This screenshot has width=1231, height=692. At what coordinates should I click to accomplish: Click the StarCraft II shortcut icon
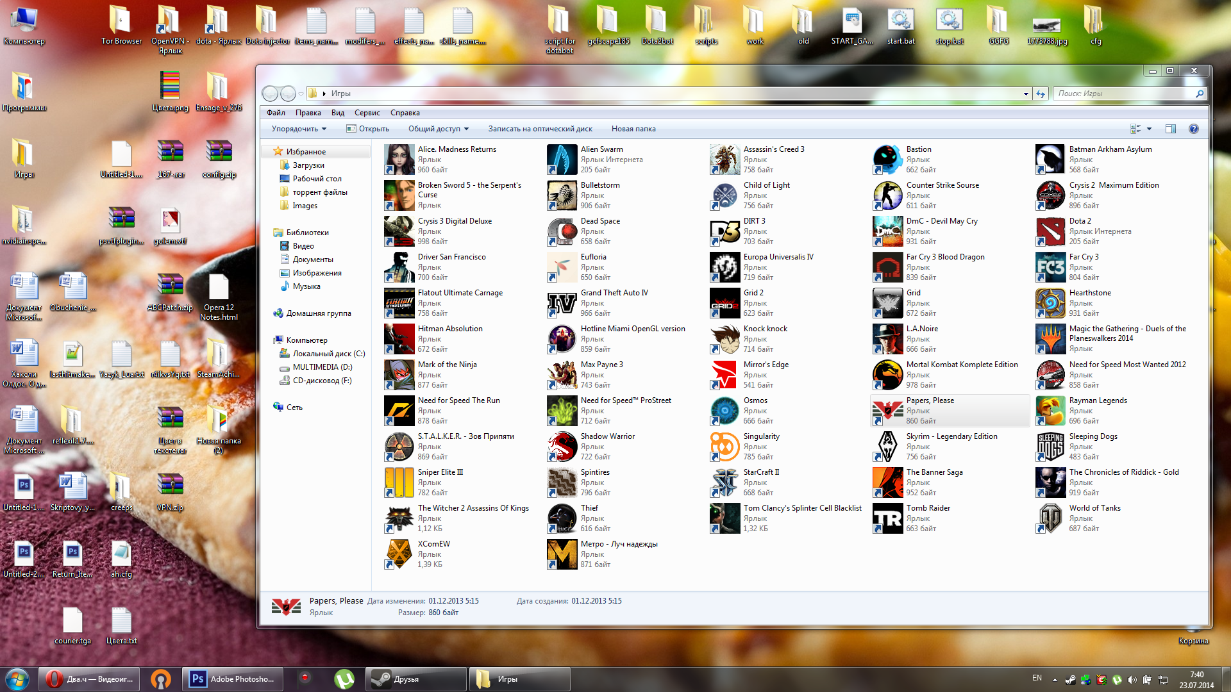[x=724, y=482]
